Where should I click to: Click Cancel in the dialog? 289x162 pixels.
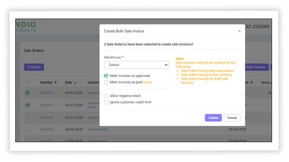(232, 118)
